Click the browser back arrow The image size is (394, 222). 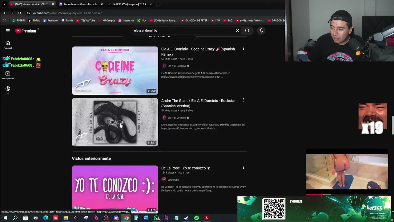5,13
